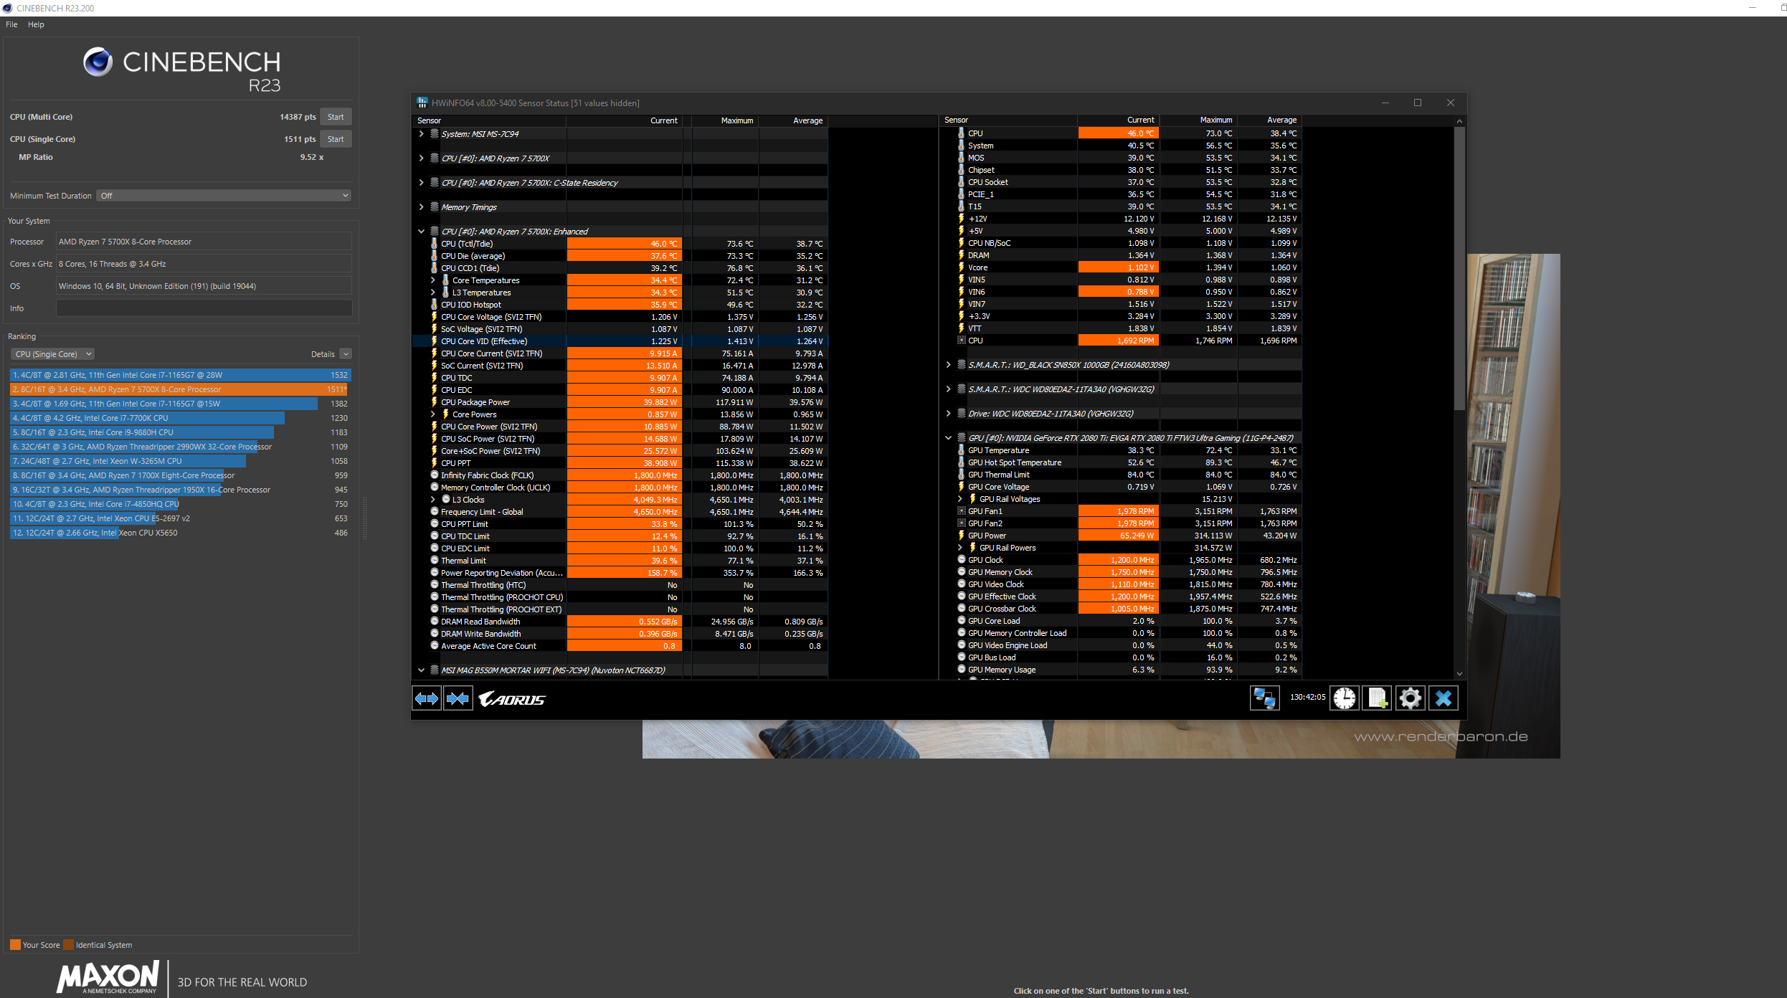Expand System: MSI MS-7C94 sensor group

pyautogui.click(x=421, y=134)
